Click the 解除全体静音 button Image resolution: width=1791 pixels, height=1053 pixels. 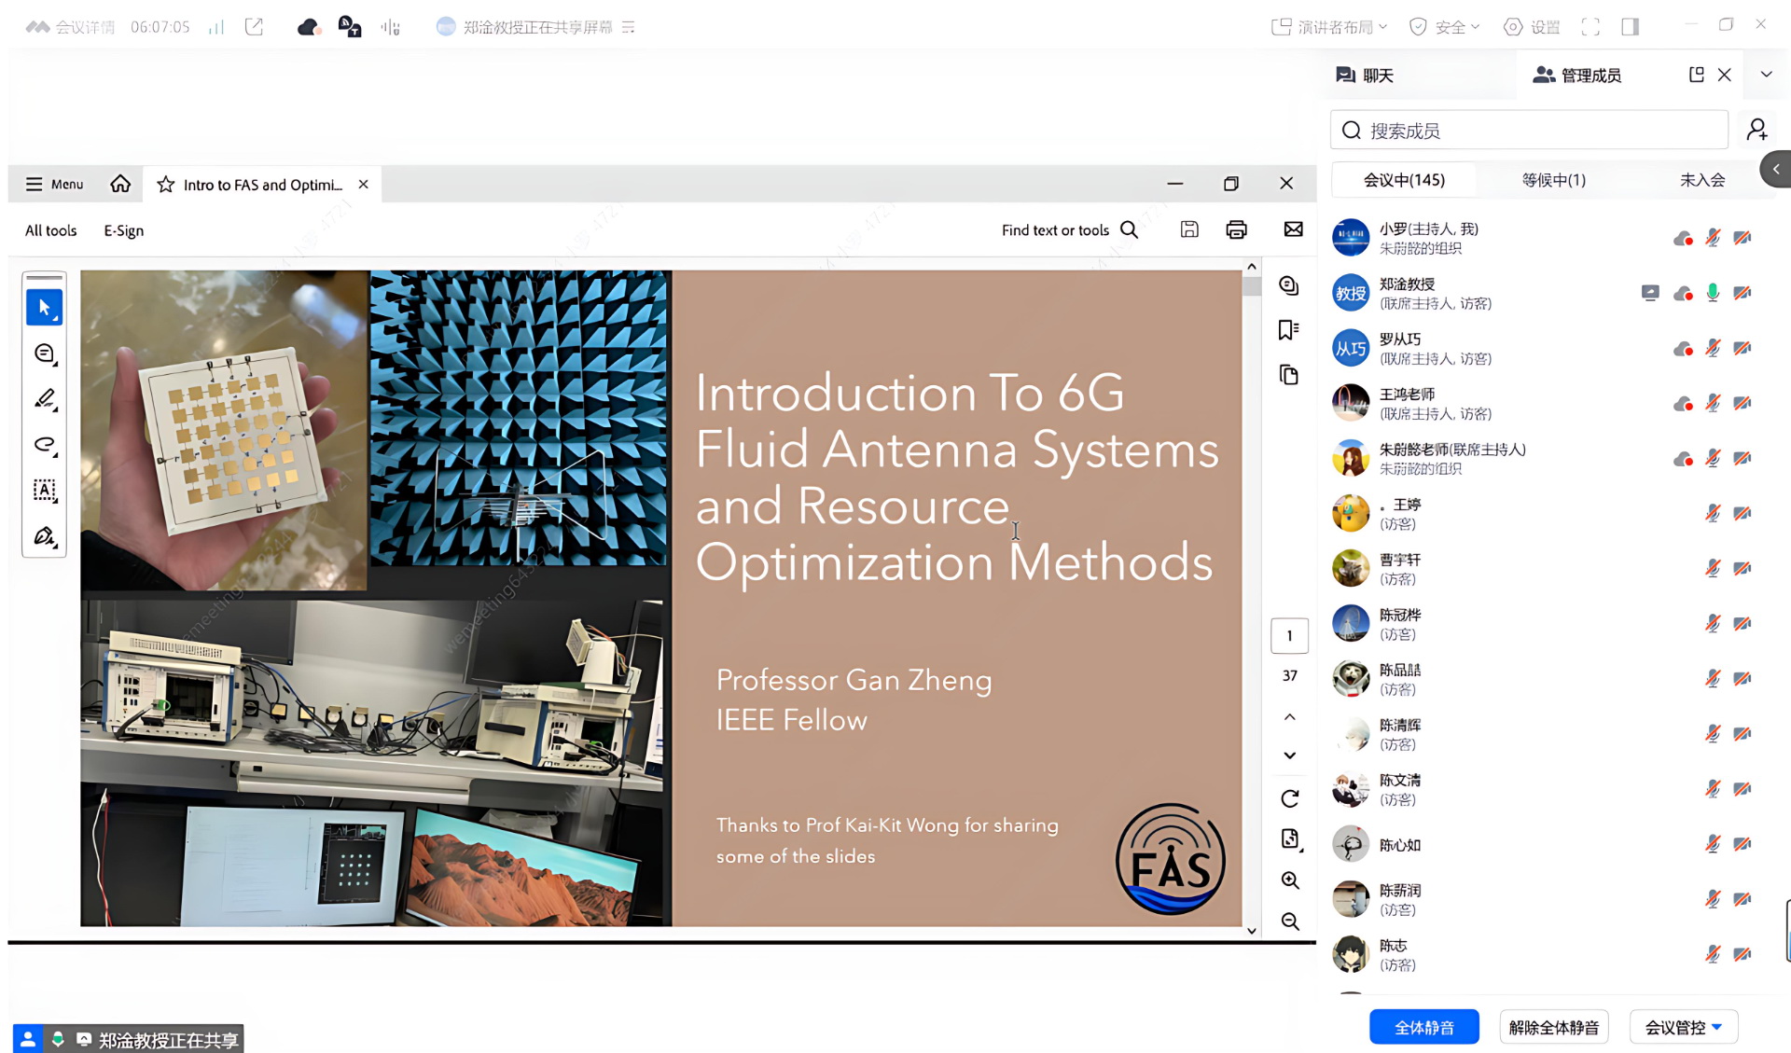(1553, 1027)
